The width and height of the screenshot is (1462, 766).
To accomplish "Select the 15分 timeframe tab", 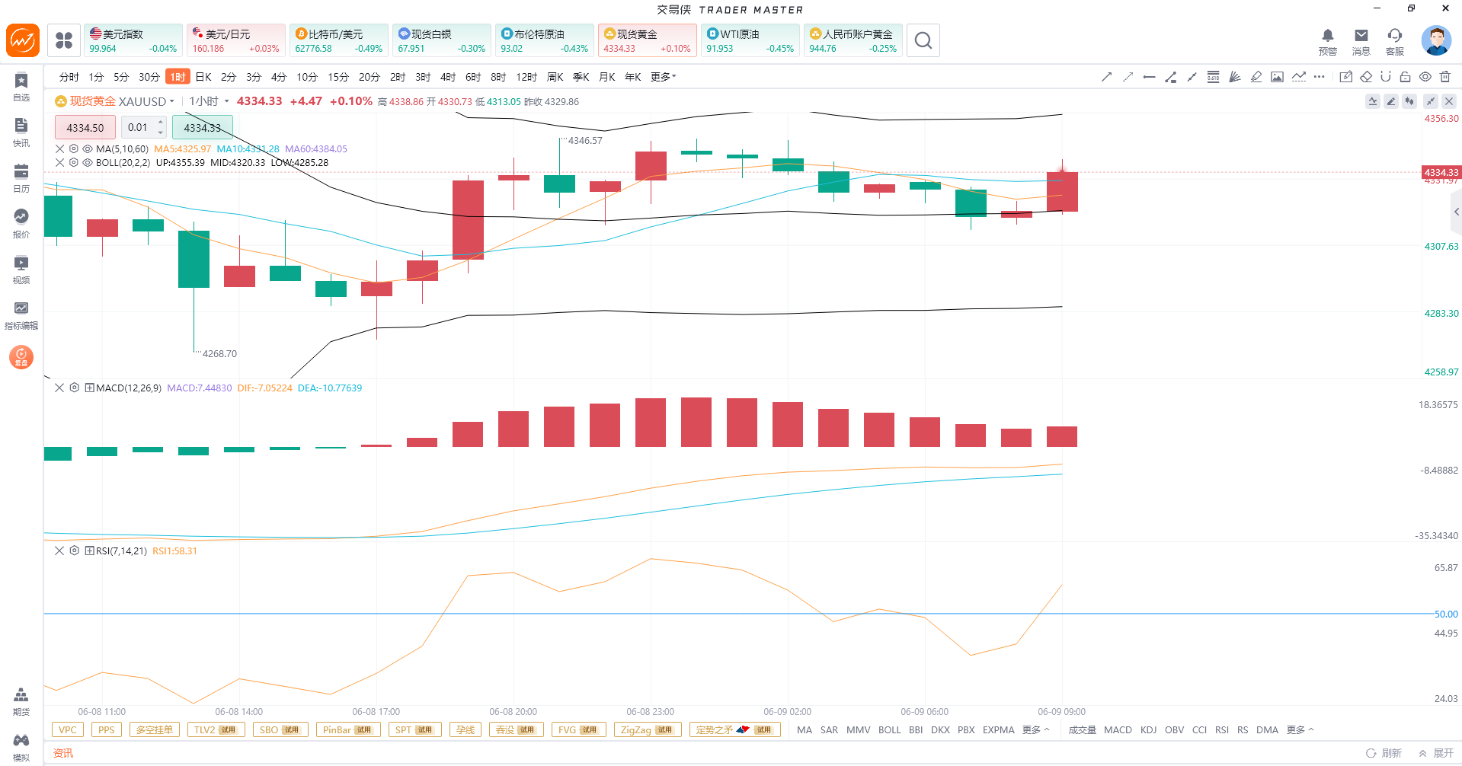I will click(338, 77).
